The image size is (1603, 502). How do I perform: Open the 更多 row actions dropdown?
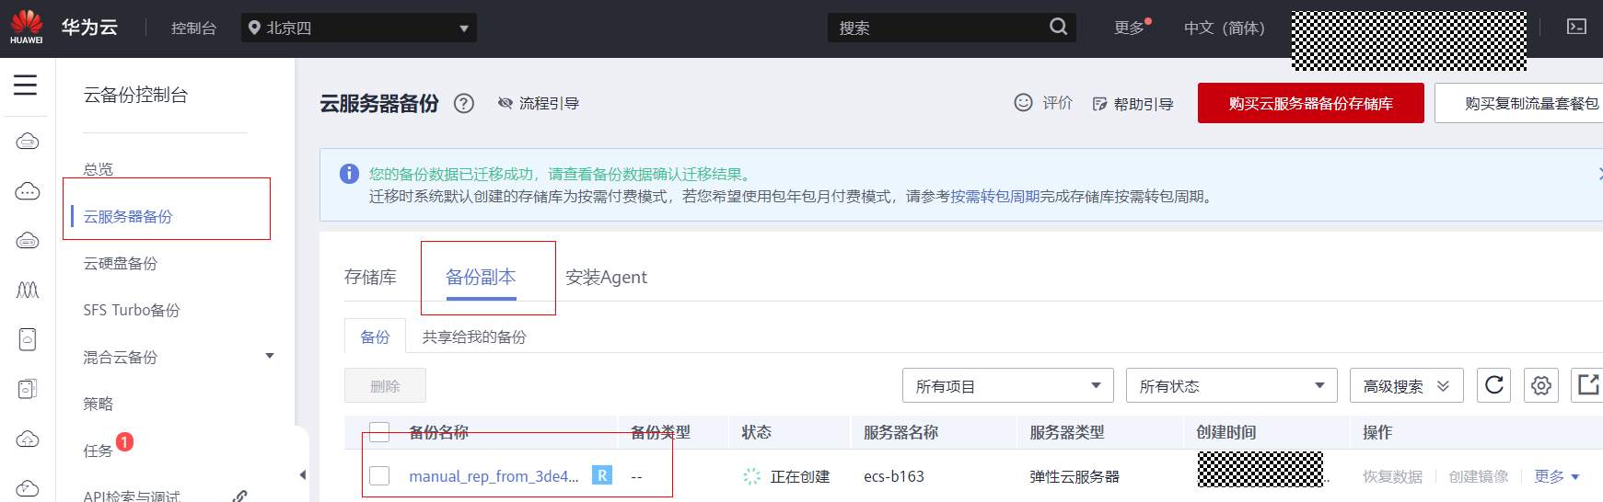pos(1557,476)
